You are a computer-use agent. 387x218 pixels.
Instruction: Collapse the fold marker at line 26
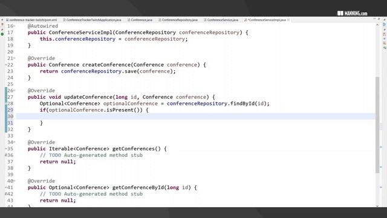15,90
